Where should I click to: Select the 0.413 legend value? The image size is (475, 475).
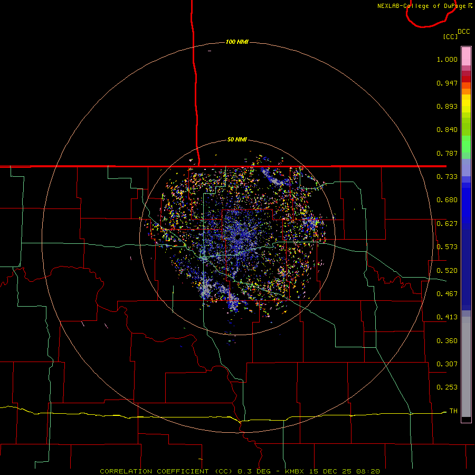pyautogui.click(x=447, y=317)
